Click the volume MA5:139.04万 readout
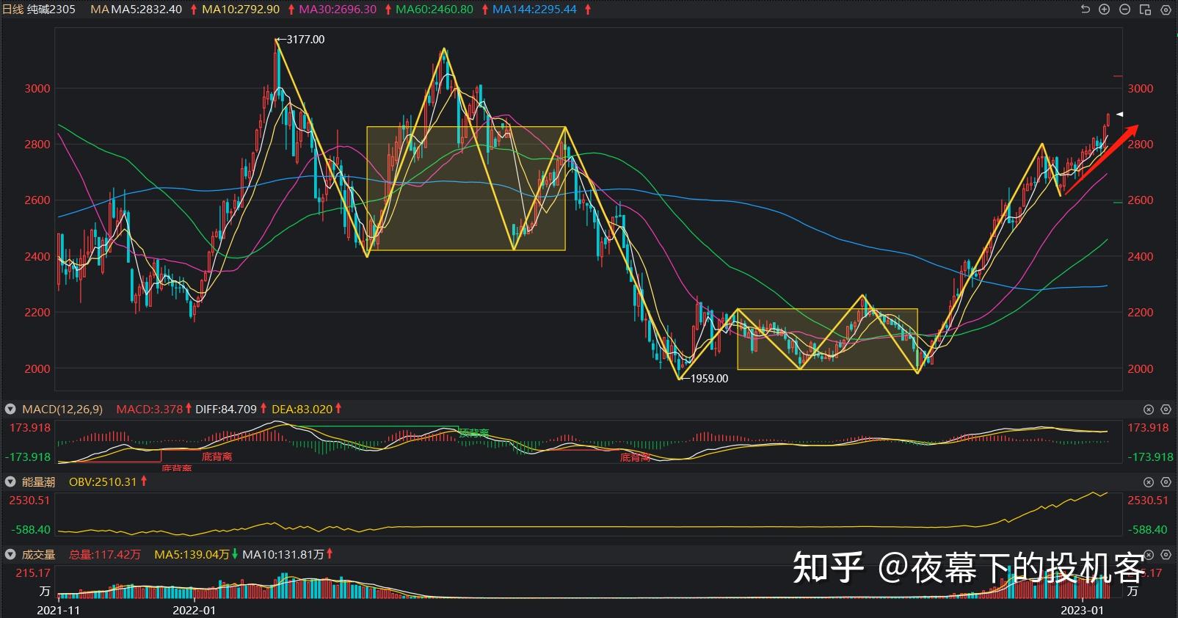 [x=192, y=555]
